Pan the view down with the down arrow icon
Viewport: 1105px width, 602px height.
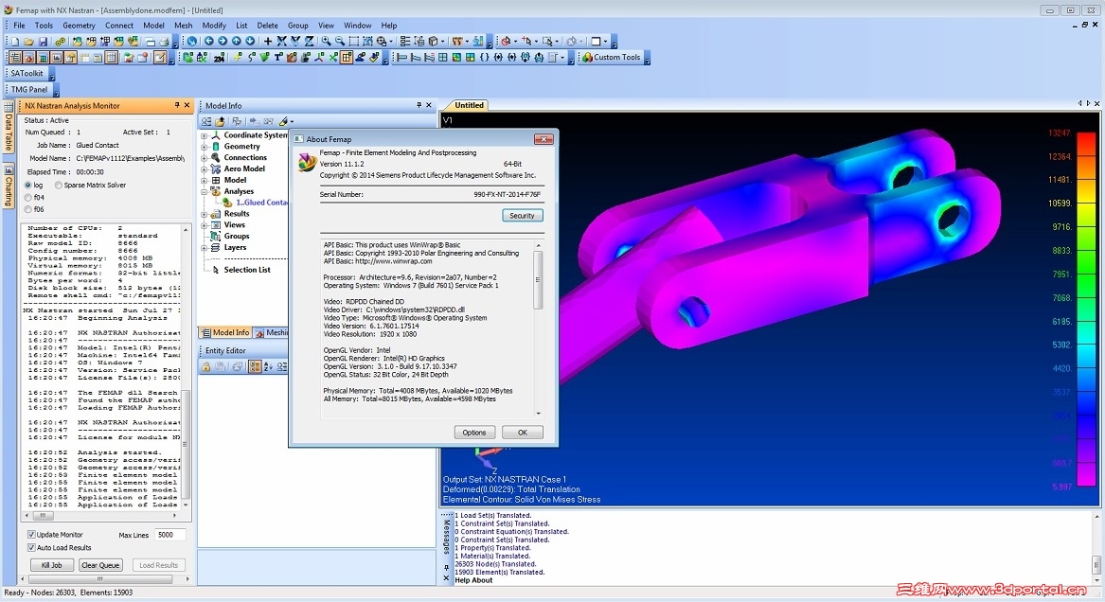point(249,42)
